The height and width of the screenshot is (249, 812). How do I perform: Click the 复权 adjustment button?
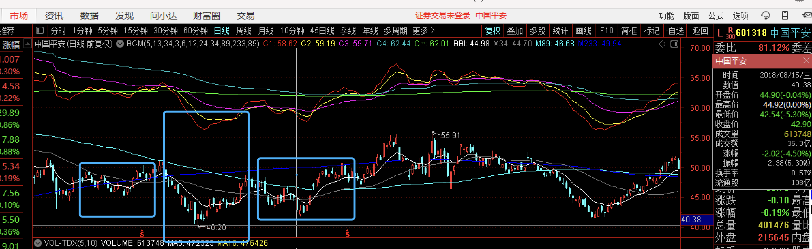click(493, 31)
